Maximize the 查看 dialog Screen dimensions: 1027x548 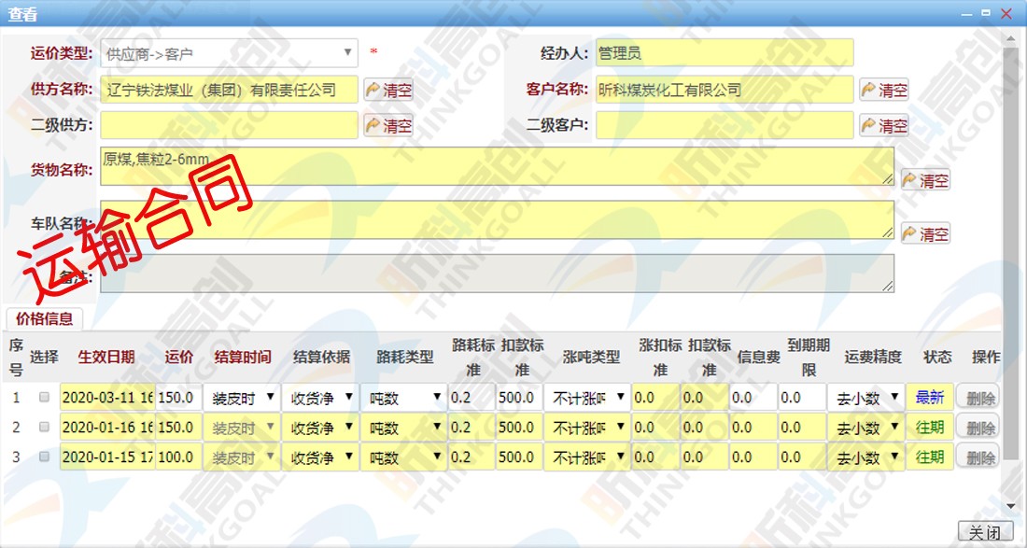click(986, 13)
